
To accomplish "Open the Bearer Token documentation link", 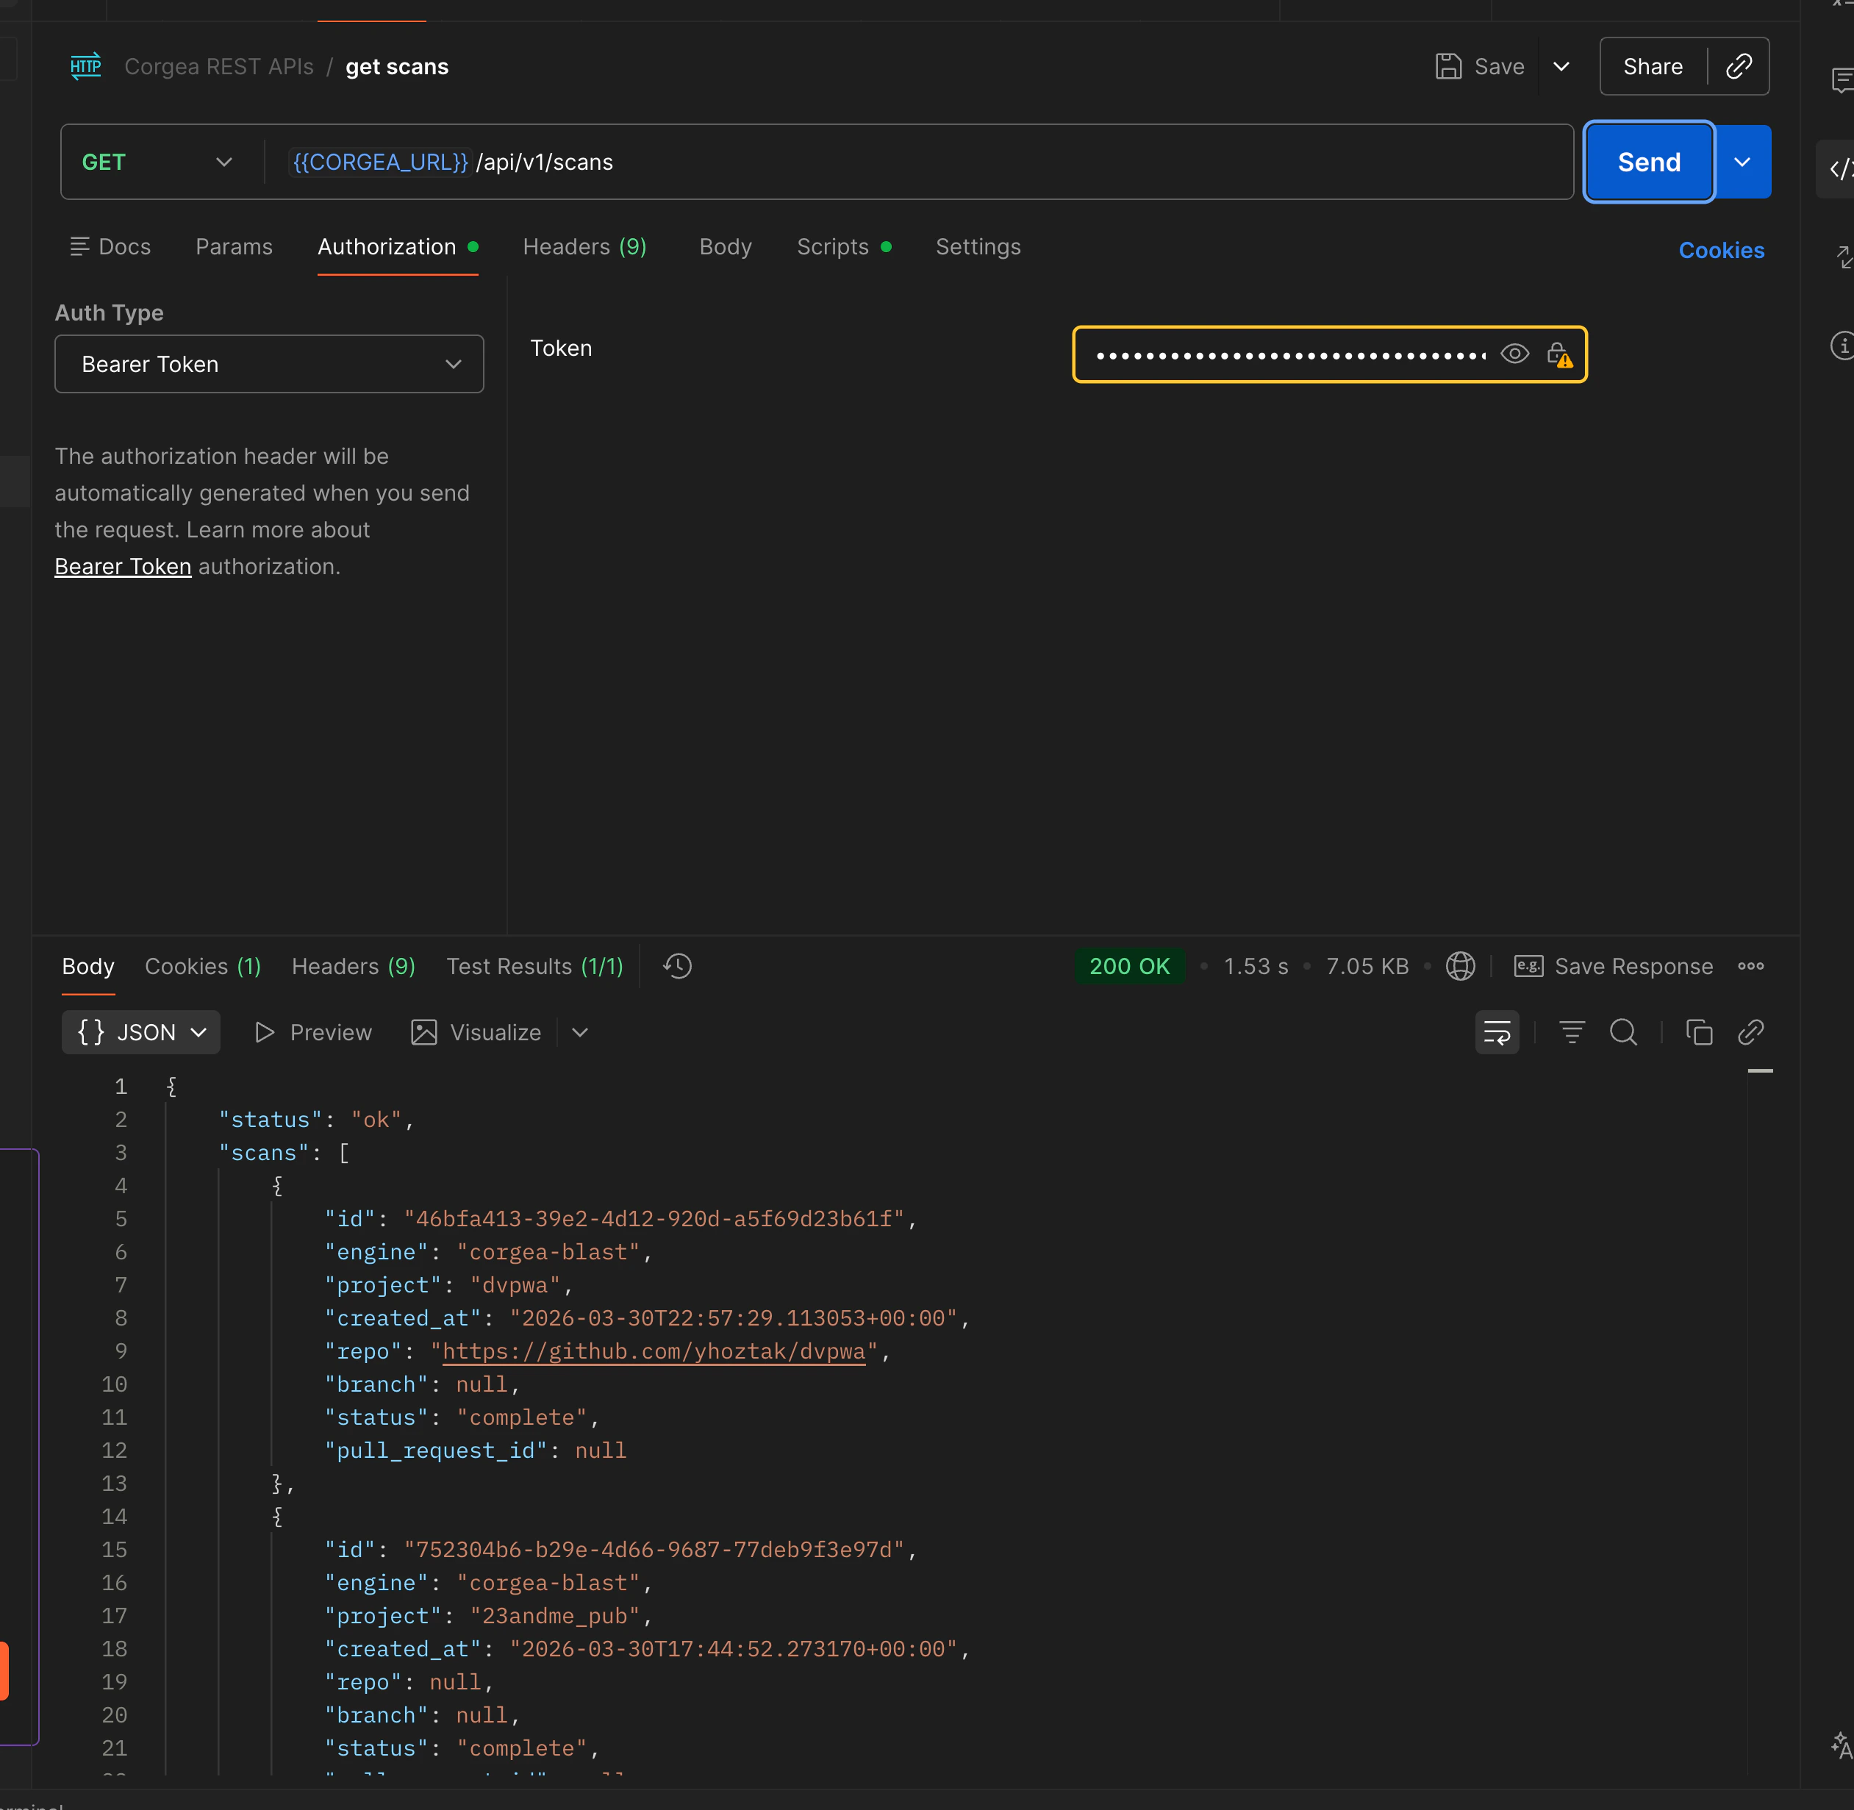I will coord(122,565).
